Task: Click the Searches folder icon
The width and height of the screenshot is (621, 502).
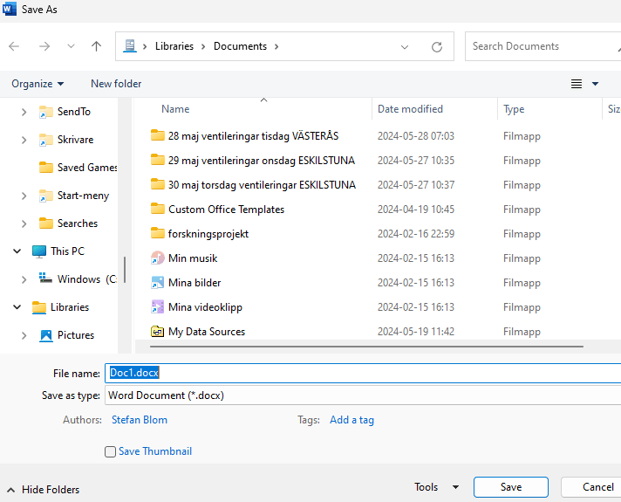Action: coord(45,223)
